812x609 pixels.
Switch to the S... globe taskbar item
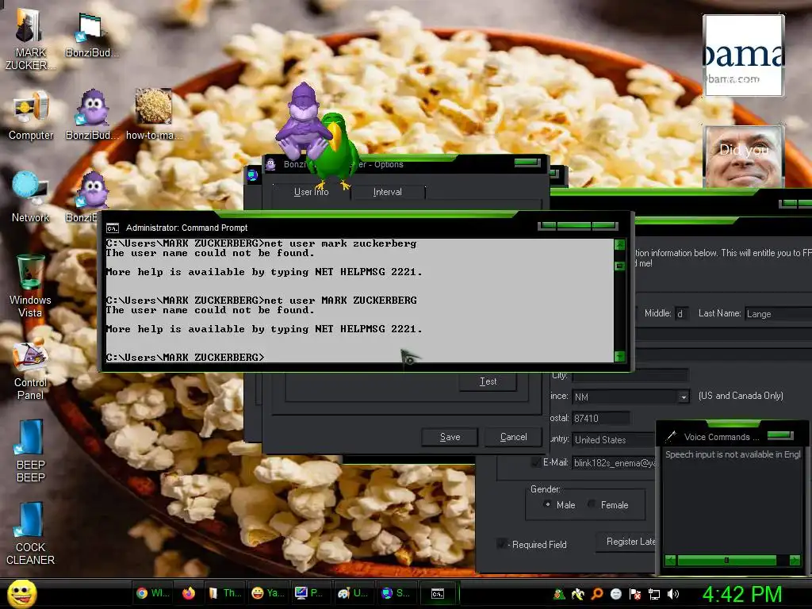coord(396,593)
